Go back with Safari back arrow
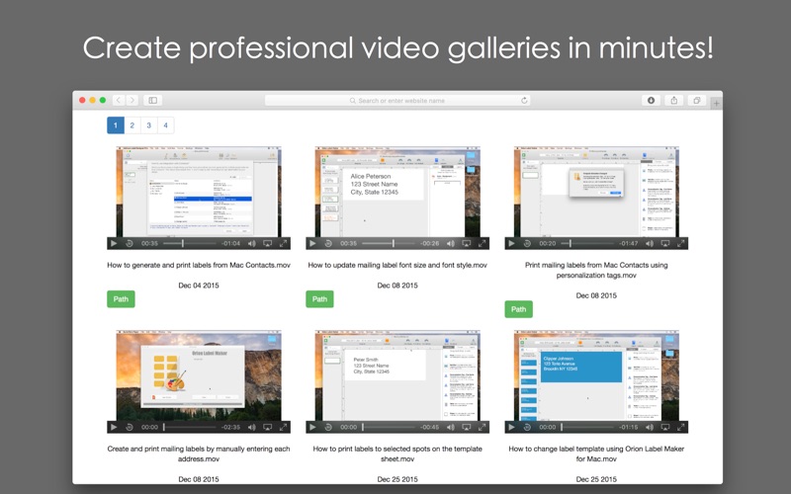 click(119, 101)
